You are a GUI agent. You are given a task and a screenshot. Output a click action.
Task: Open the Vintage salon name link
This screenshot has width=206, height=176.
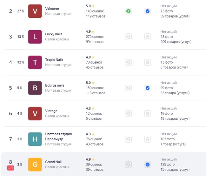point(51,111)
